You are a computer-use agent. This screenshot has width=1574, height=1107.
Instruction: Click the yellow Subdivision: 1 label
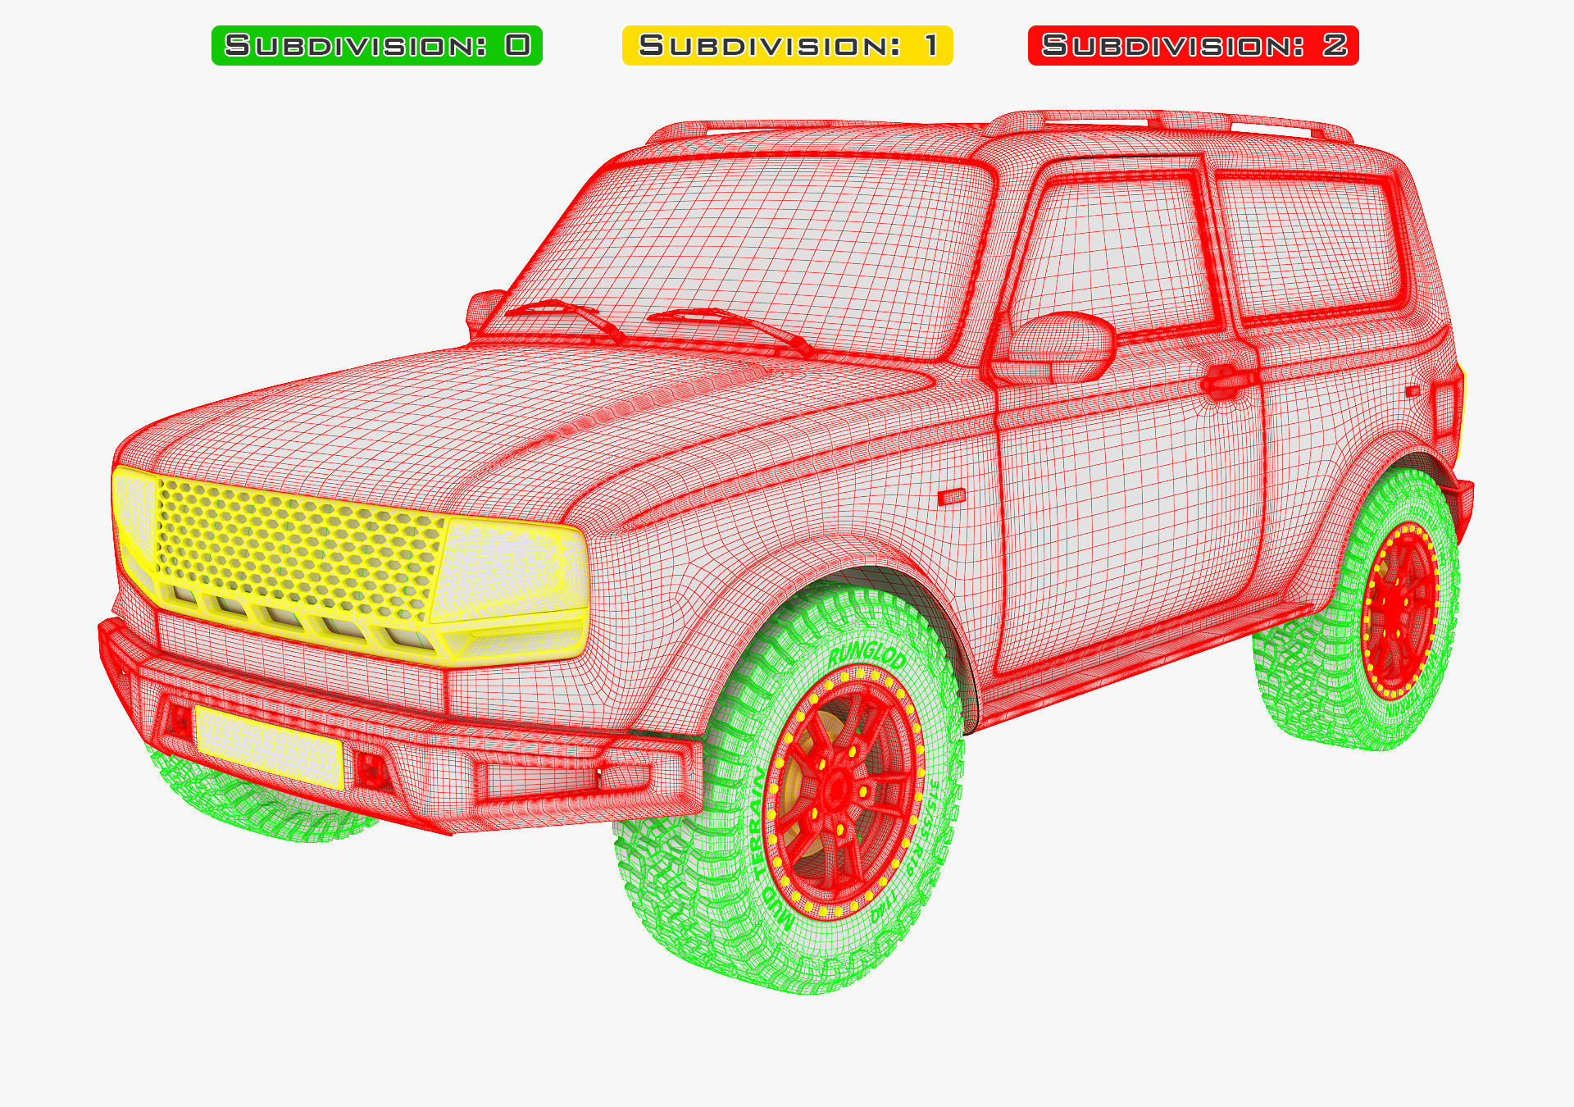[x=788, y=45]
